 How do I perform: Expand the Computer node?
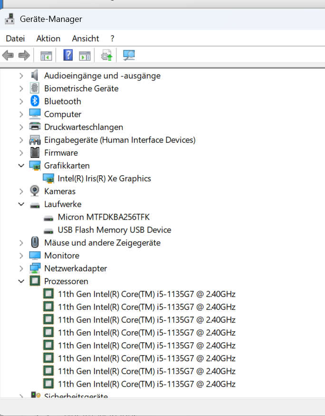click(x=21, y=114)
